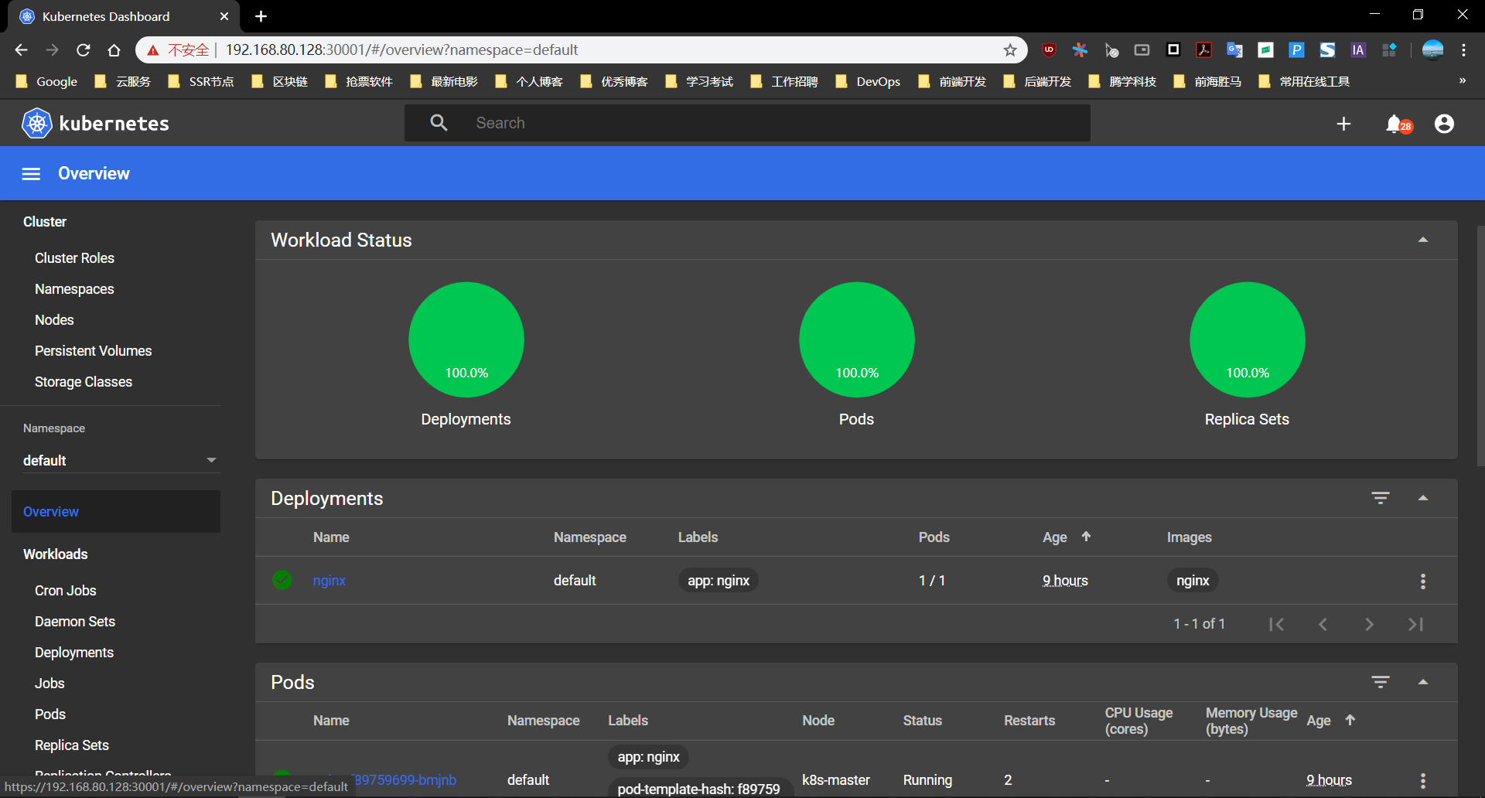The image size is (1485, 798).
Task: Click the Workloads heading in sidebar
Action: pos(56,554)
